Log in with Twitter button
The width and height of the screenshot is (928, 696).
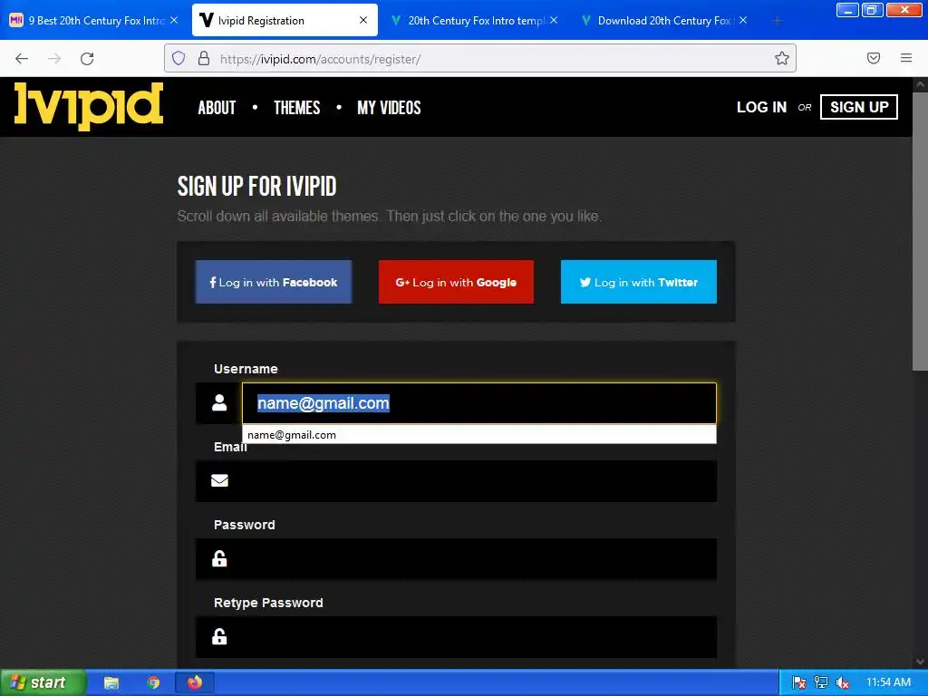(639, 282)
